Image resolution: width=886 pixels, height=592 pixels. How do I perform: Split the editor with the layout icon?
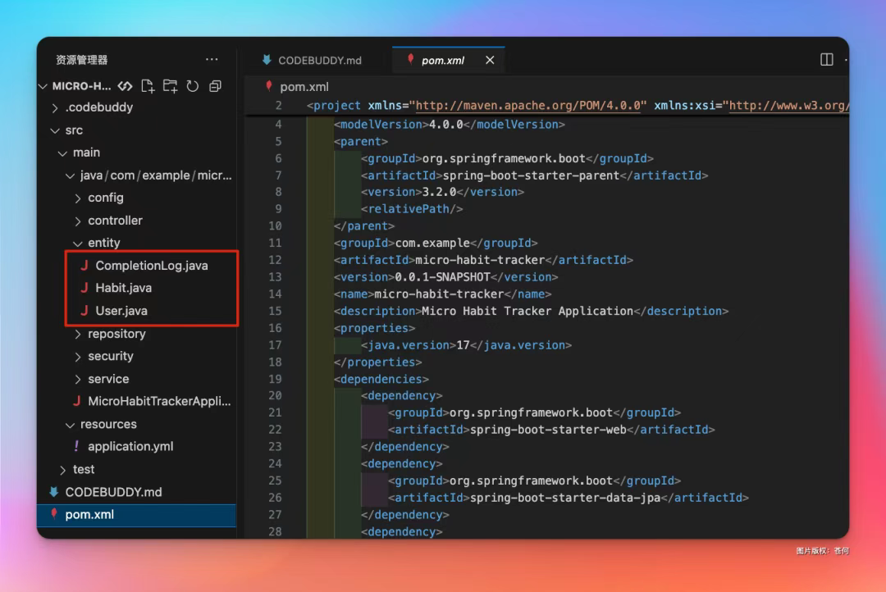(x=827, y=60)
